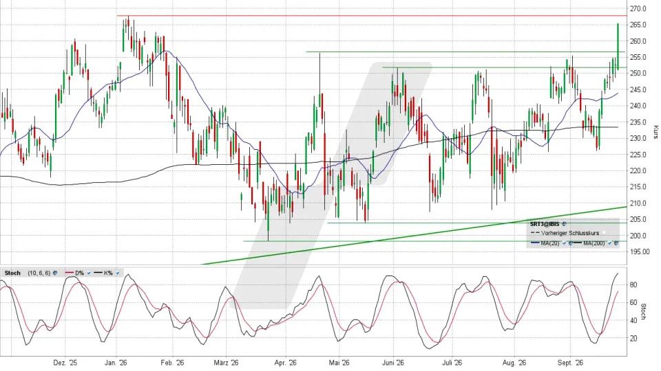This screenshot has width=661, height=371.
Task: Click the Sept. '26 date axis label
Action: (570, 363)
